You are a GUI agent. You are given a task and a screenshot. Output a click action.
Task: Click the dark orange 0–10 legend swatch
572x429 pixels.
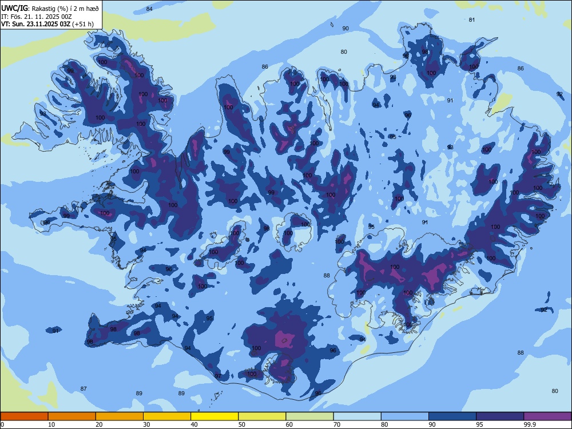(24, 416)
